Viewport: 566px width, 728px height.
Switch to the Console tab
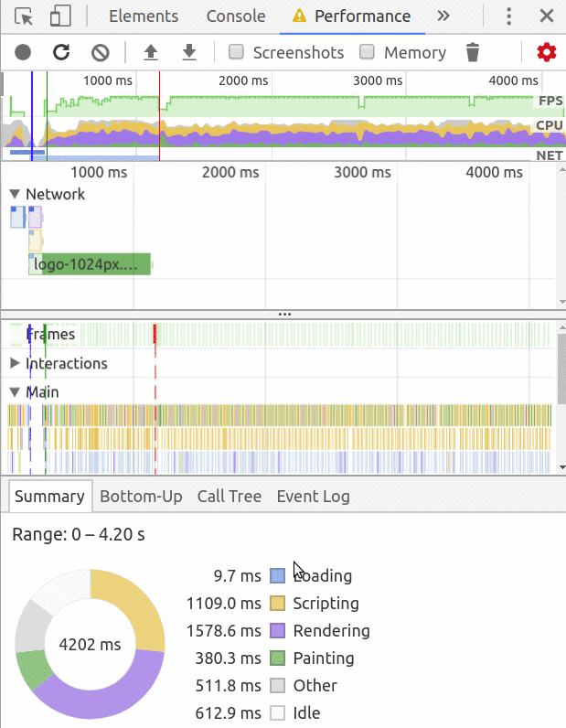(x=236, y=16)
